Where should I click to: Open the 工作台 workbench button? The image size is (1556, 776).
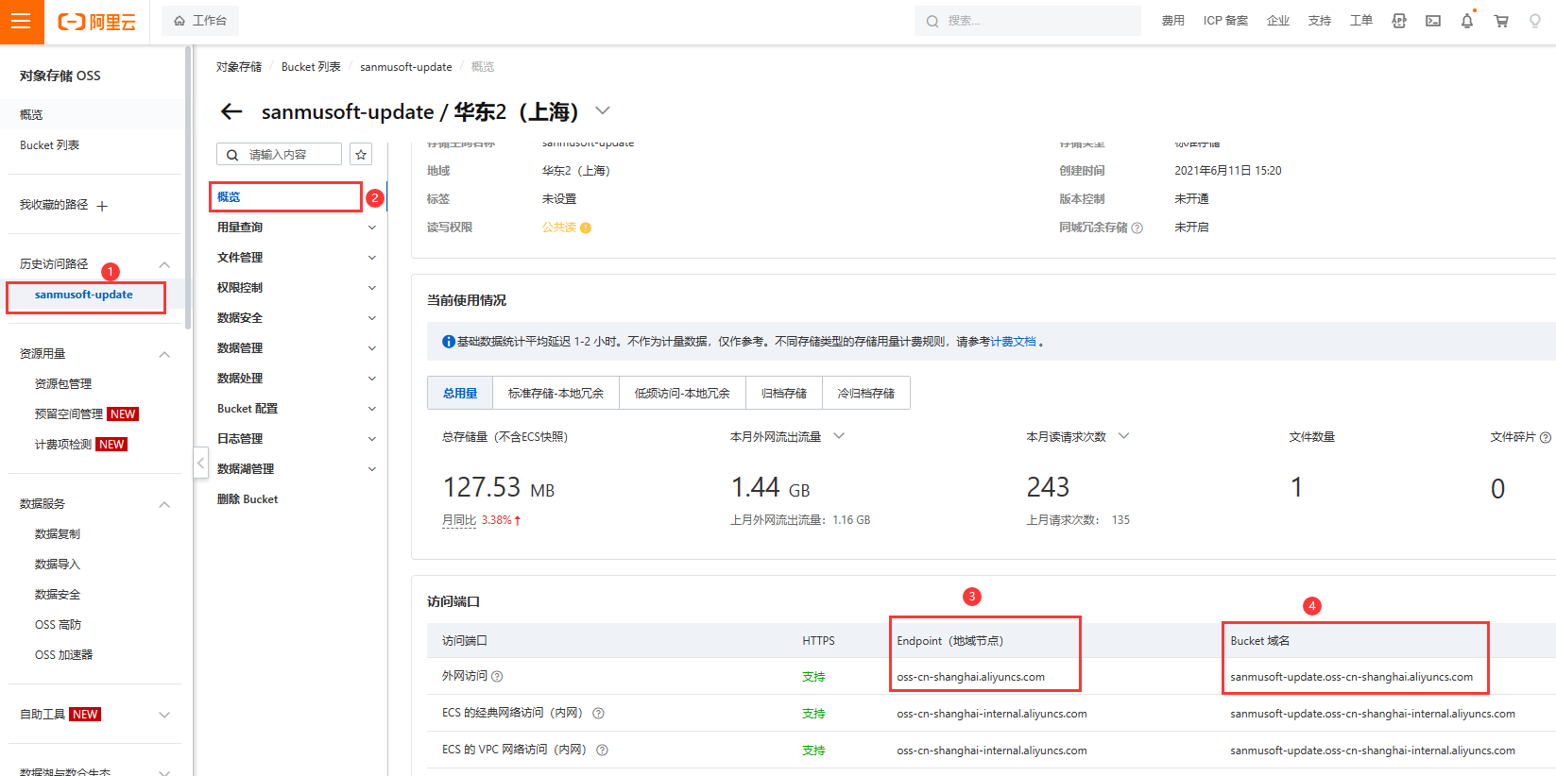point(200,21)
